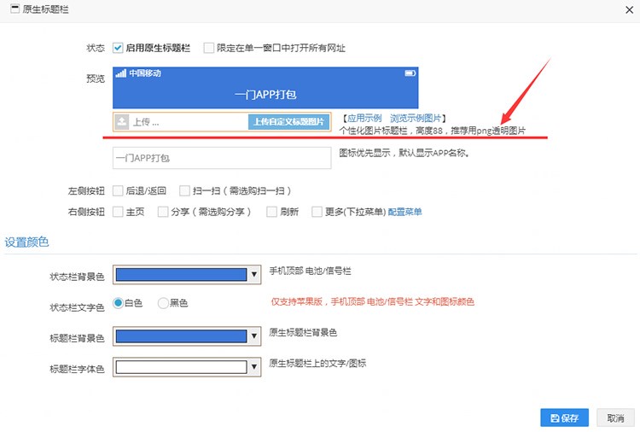Click the signal bars icon in preview
Viewport: 640px width, 432px height.
pos(121,73)
